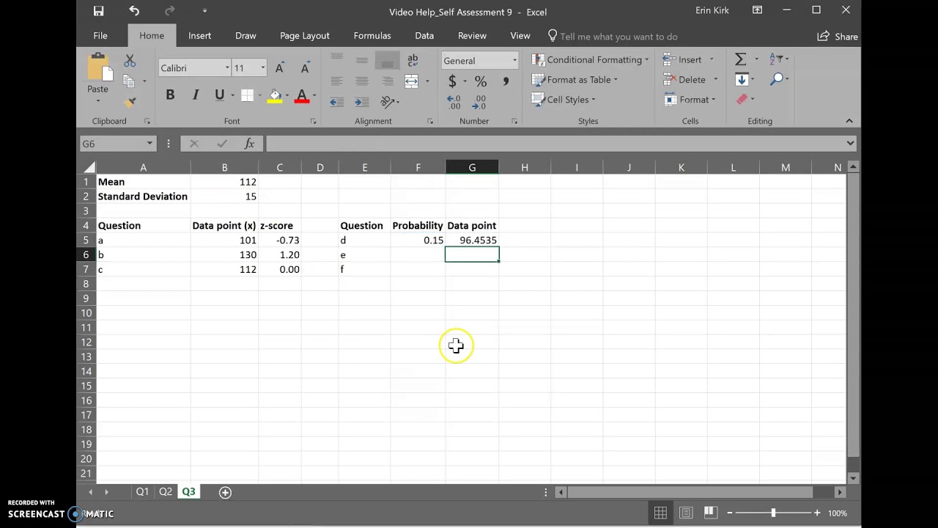Switch to the Review tab
This screenshot has width=938, height=528.
(472, 35)
